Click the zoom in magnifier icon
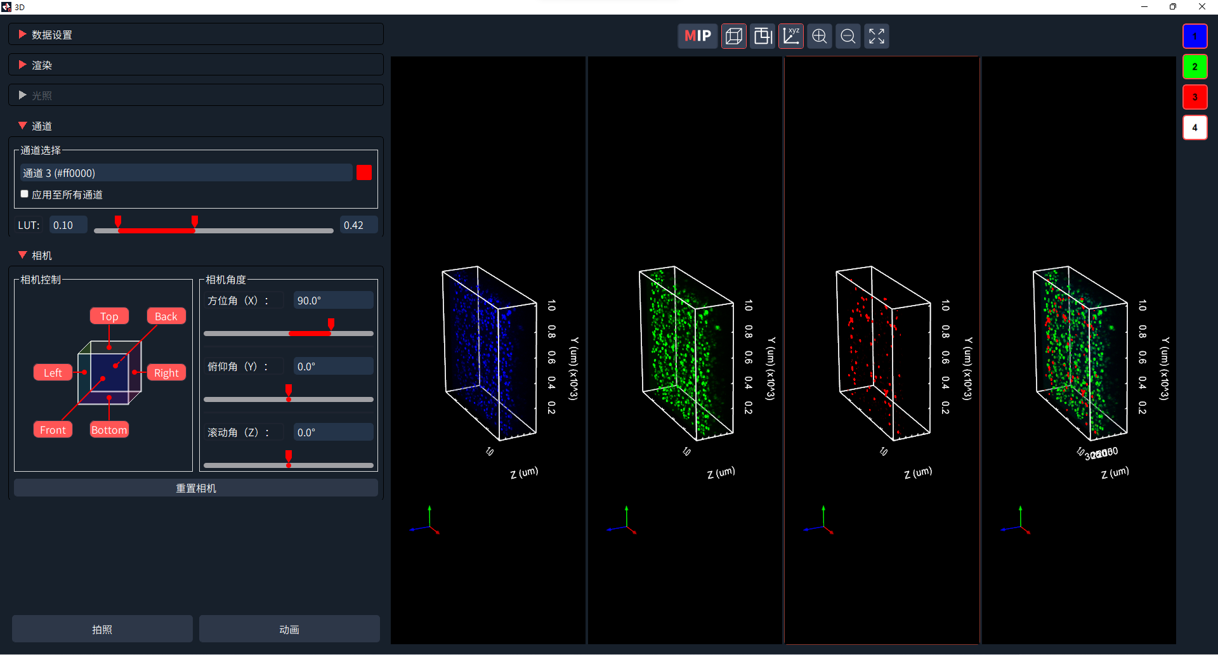 tap(820, 36)
